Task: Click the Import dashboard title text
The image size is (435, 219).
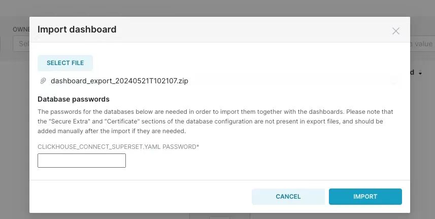Action: tap(77, 29)
